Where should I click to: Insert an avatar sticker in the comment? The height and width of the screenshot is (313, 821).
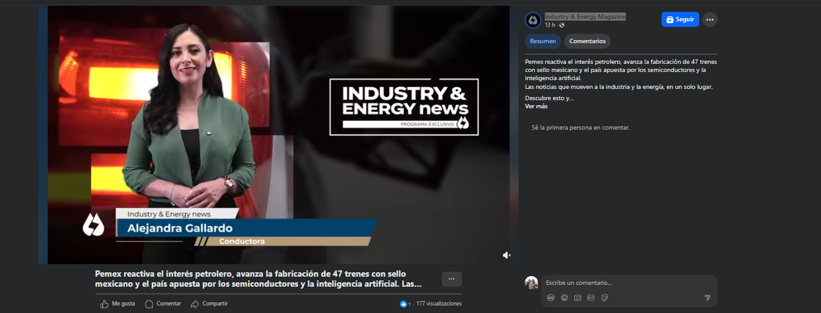coord(551,298)
